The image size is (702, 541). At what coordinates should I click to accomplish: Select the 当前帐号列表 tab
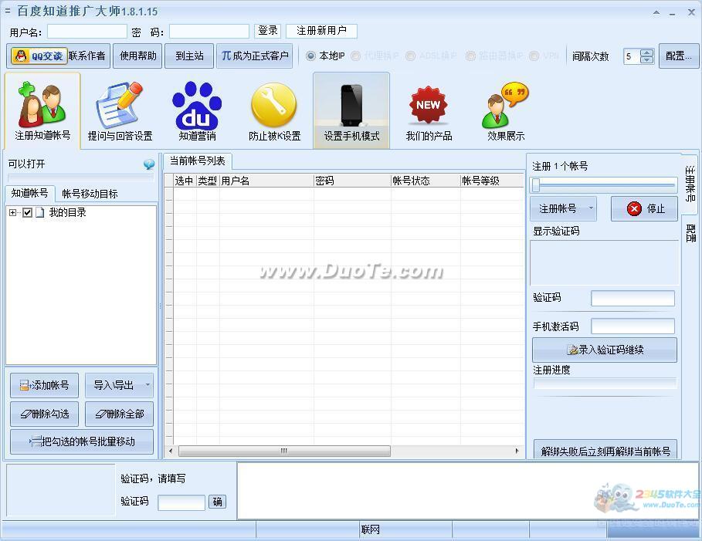tap(198, 161)
